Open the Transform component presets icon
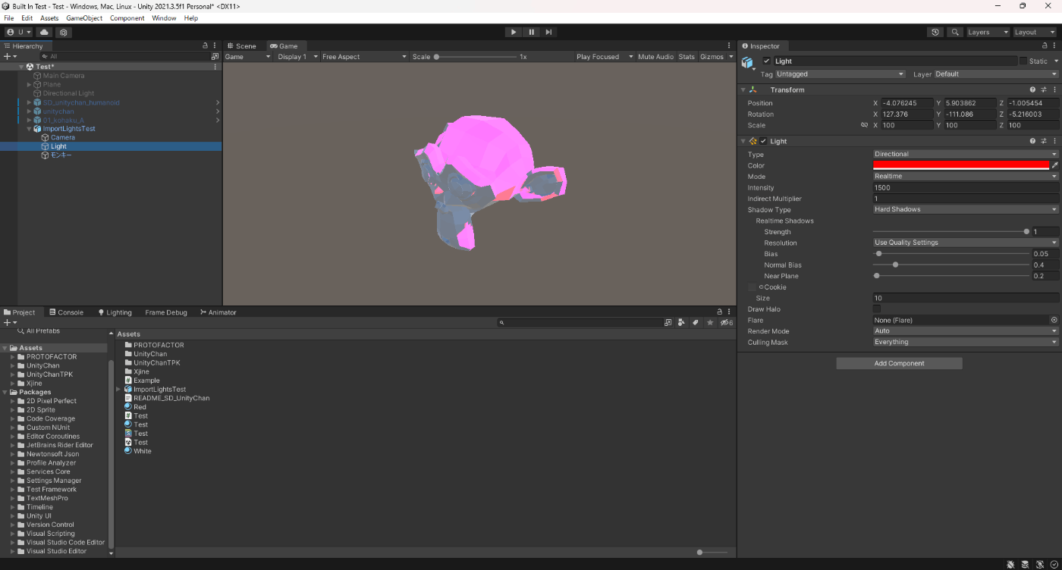 click(1044, 89)
